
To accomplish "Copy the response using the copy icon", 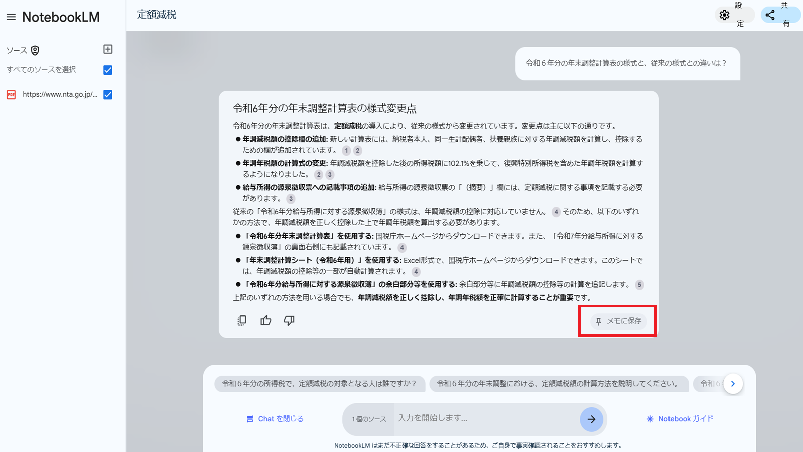I will 242,320.
